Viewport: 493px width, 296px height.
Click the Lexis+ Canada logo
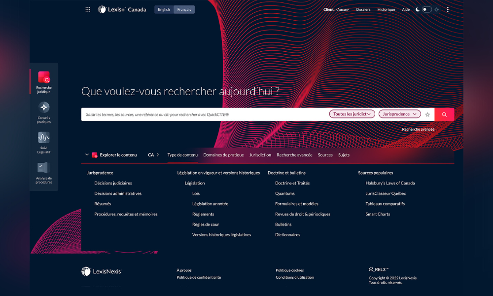click(x=122, y=9)
